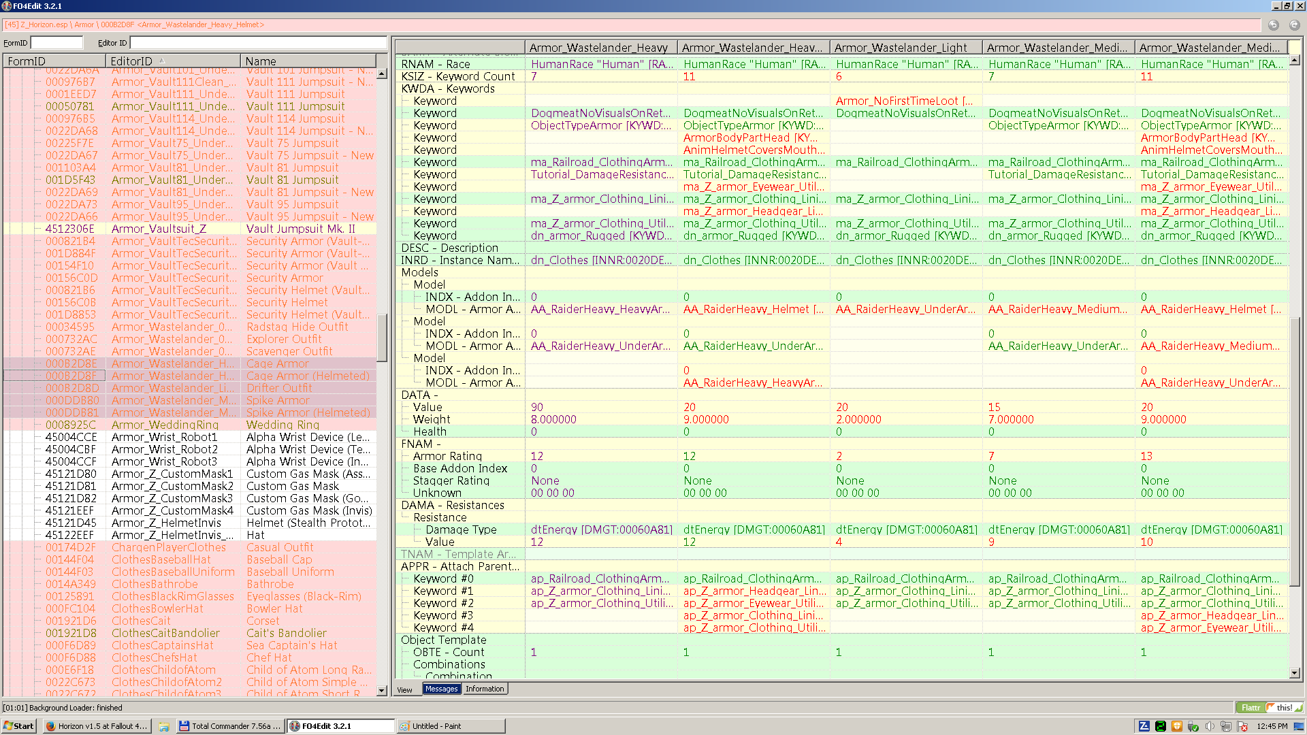This screenshot has width=1307, height=735.
Task: Click the Value 90 cell under DATA
Action: [x=601, y=407]
